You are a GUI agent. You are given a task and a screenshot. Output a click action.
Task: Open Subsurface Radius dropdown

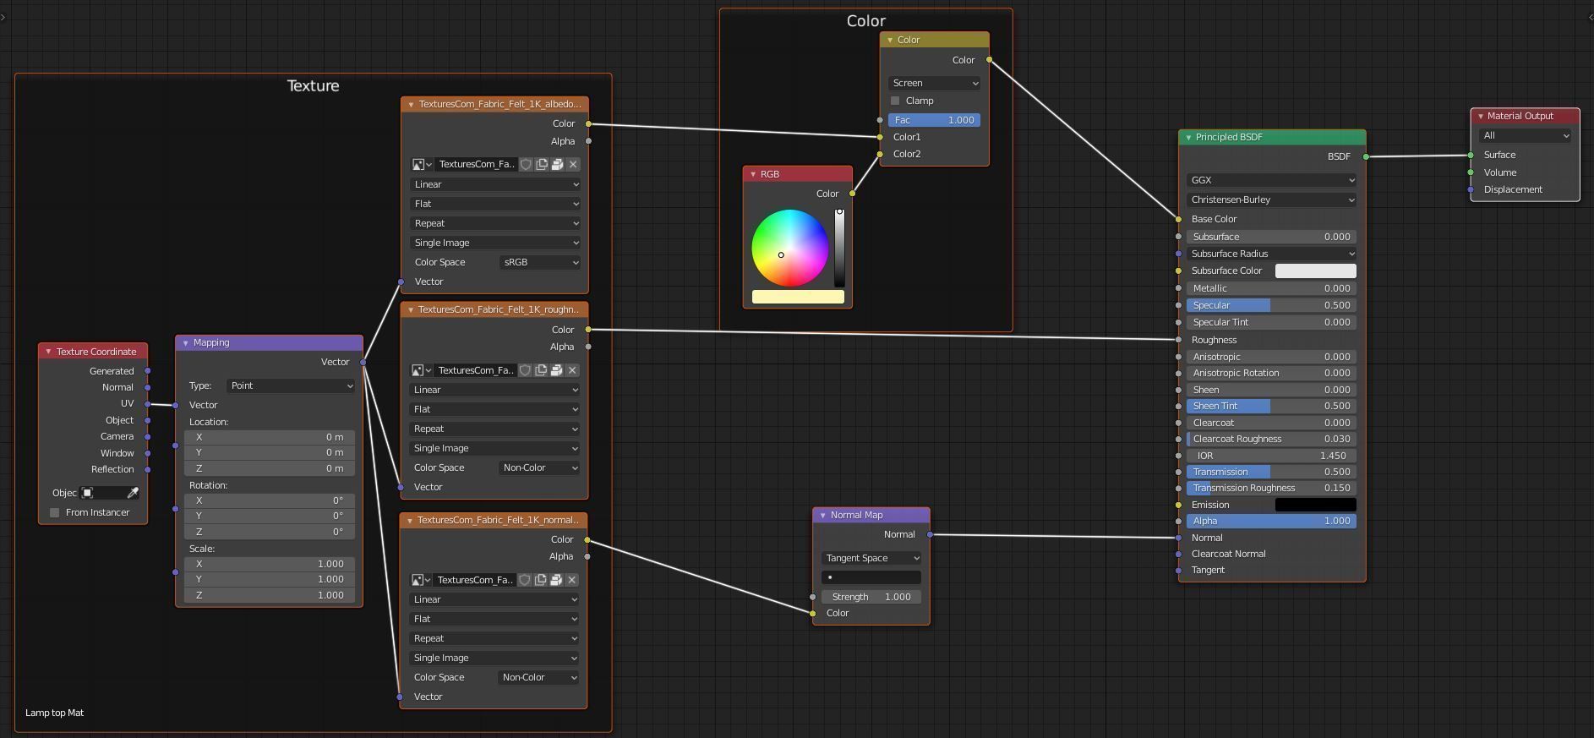[1271, 254]
